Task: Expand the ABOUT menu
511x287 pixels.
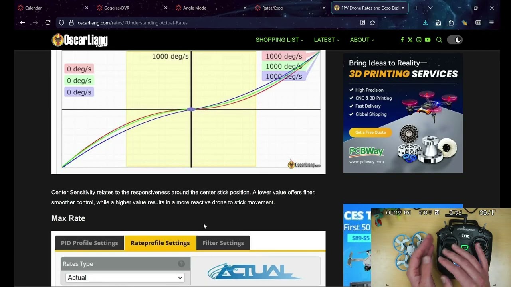Action: (362, 40)
